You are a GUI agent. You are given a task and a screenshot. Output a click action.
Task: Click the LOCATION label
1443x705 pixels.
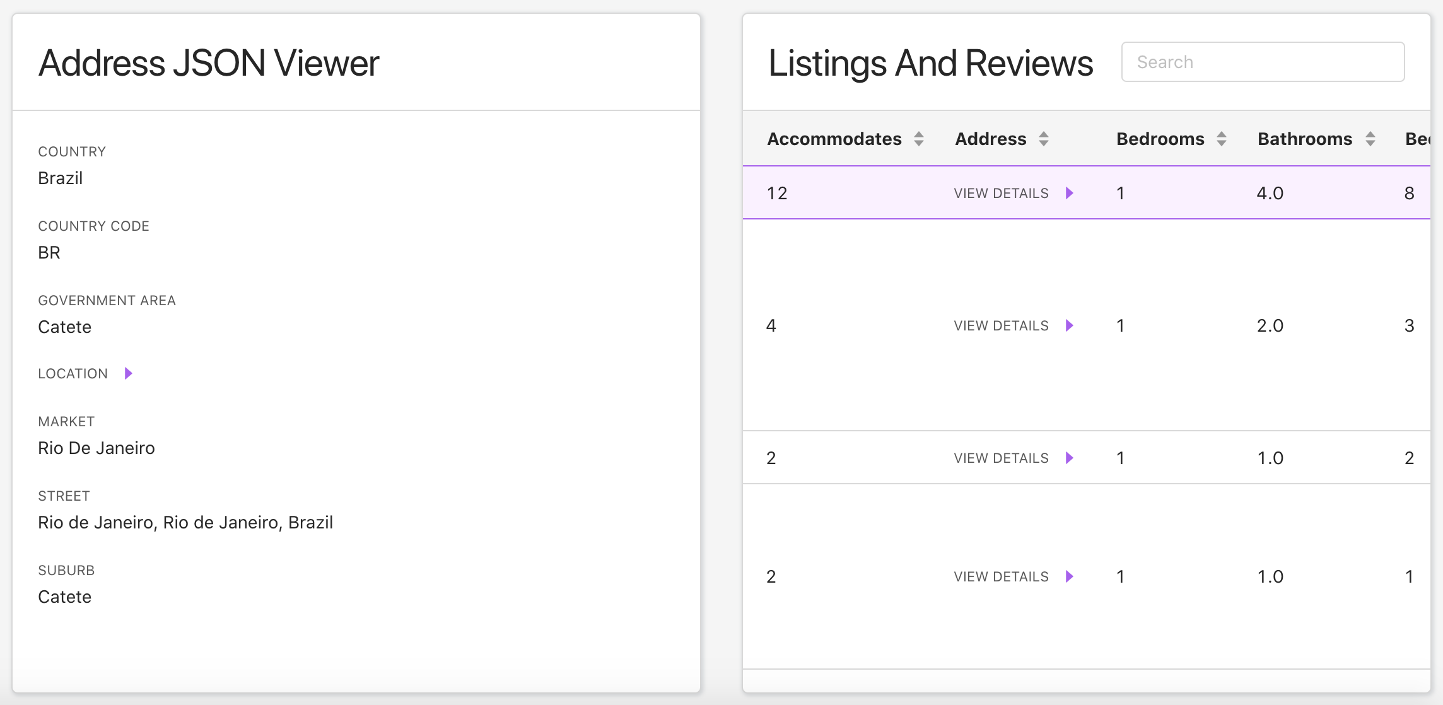pos(73,373)
